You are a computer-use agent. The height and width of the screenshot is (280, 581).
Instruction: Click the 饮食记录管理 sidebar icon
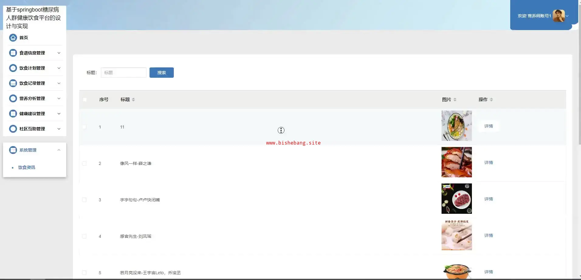[x=13, y=83]
